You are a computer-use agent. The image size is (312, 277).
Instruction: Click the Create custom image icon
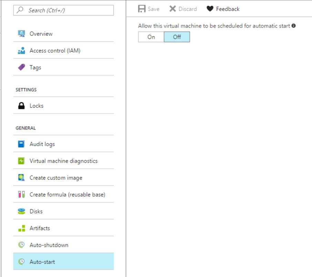pos(21,178)
